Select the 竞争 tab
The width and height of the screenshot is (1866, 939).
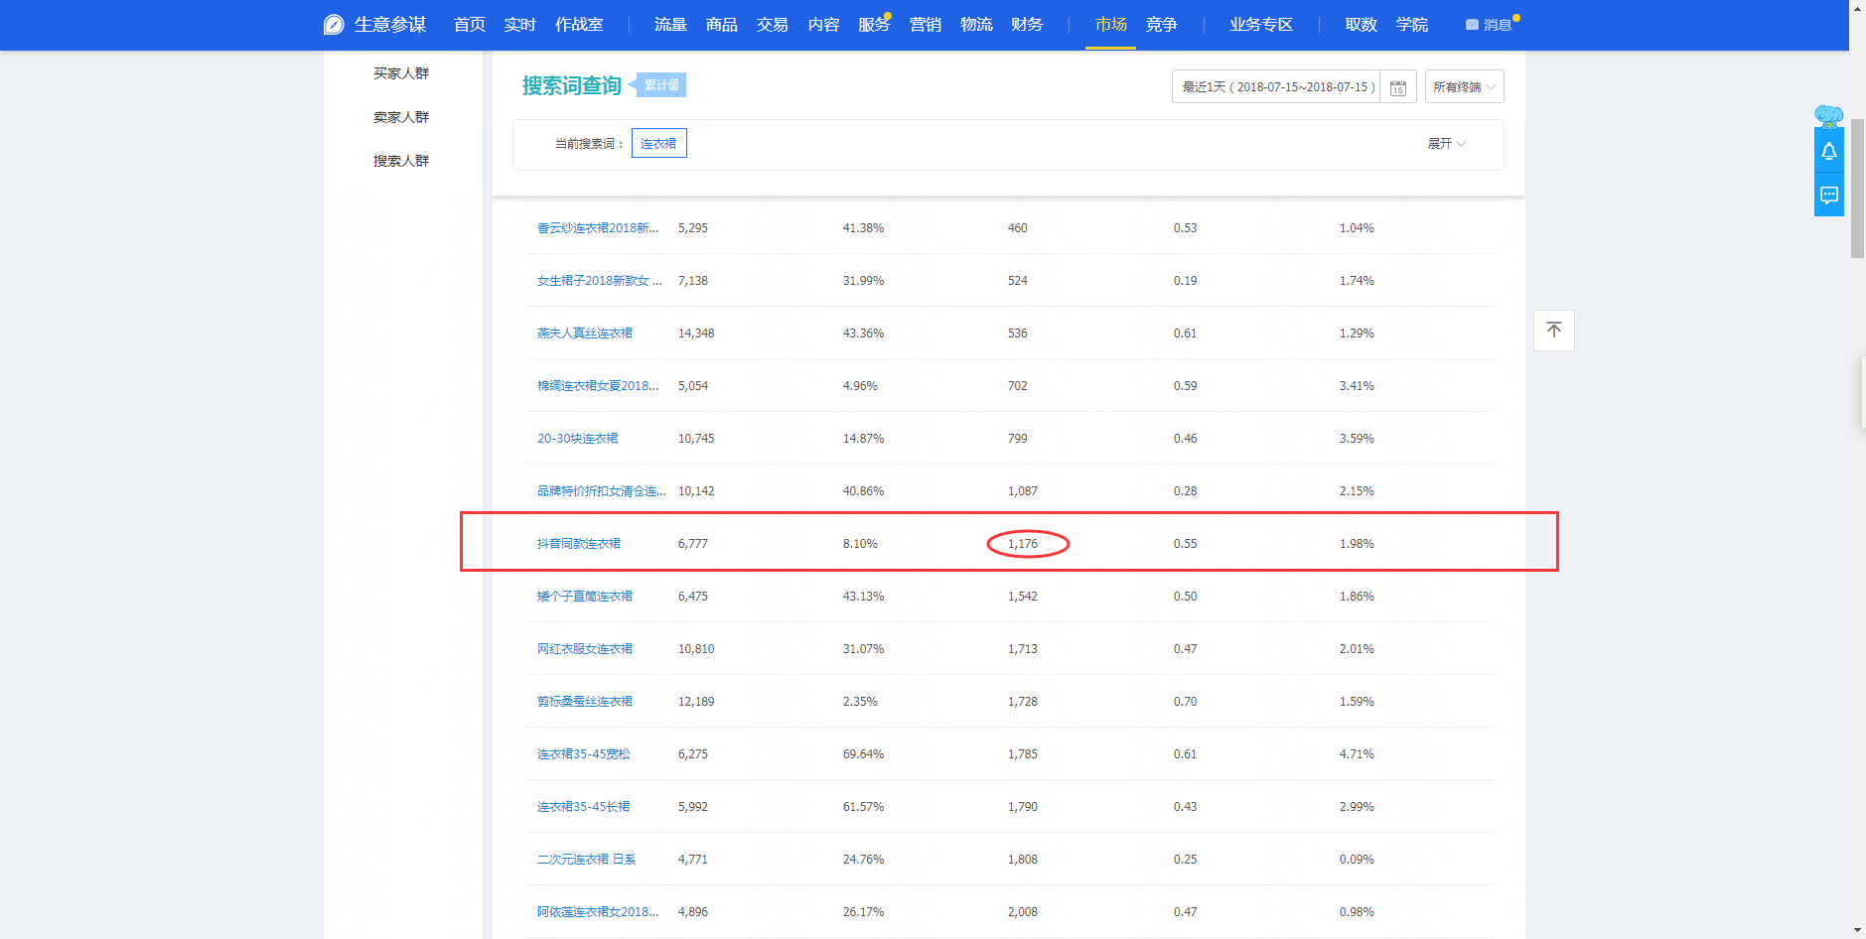(x=1161, y=25)
